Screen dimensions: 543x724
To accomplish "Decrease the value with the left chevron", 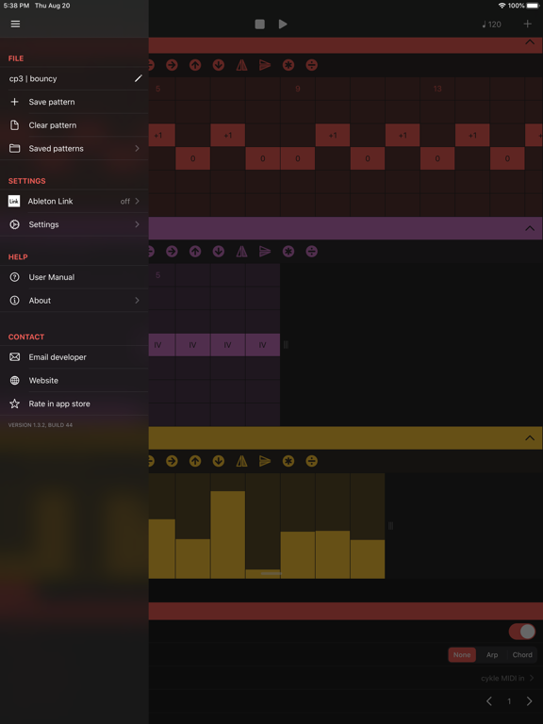I will pos(489,701).
